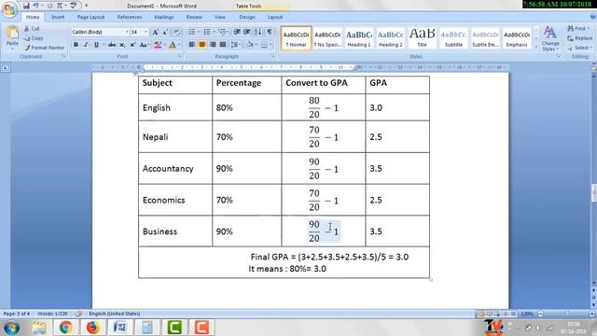597x336 pixels.
Task: Sort the selected text
Action: [258, 32]
